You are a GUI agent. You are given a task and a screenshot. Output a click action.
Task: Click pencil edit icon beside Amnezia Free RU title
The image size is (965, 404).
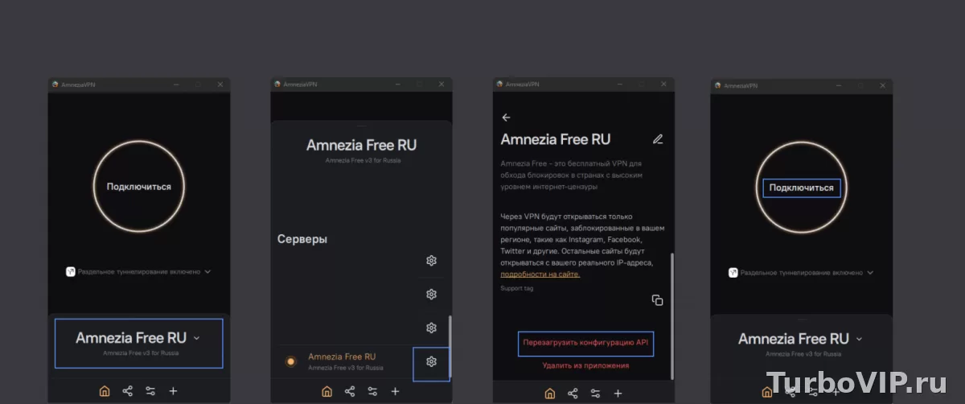tap(658, 139)
